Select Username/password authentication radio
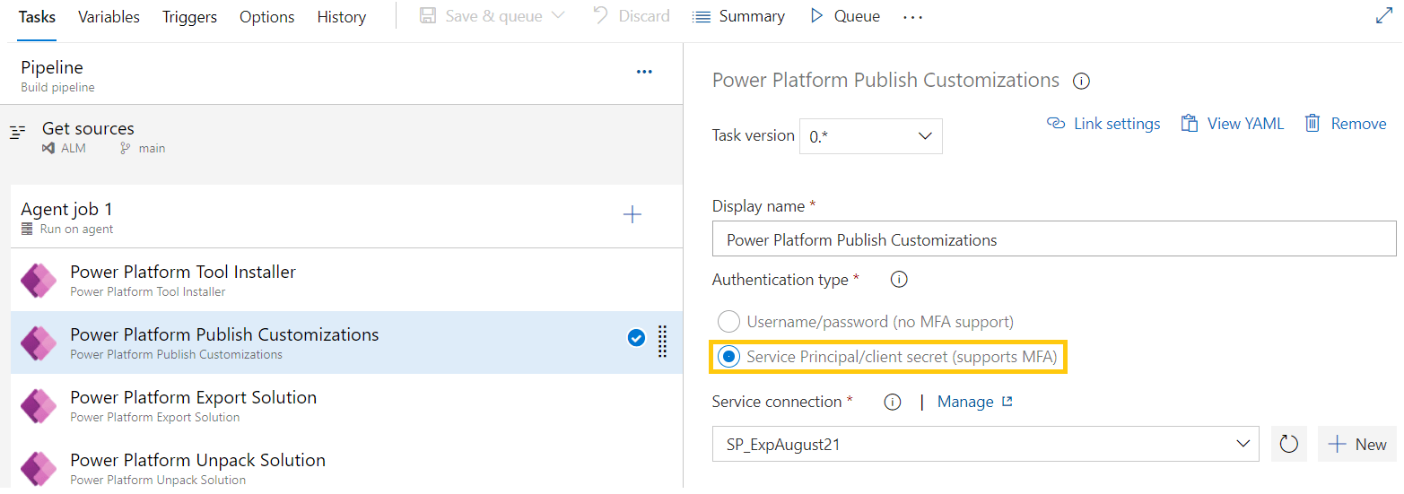 pos(729,321)
